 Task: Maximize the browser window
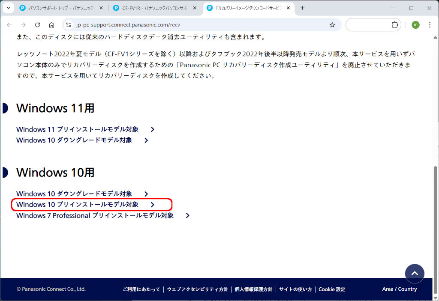tap(411, 8)
